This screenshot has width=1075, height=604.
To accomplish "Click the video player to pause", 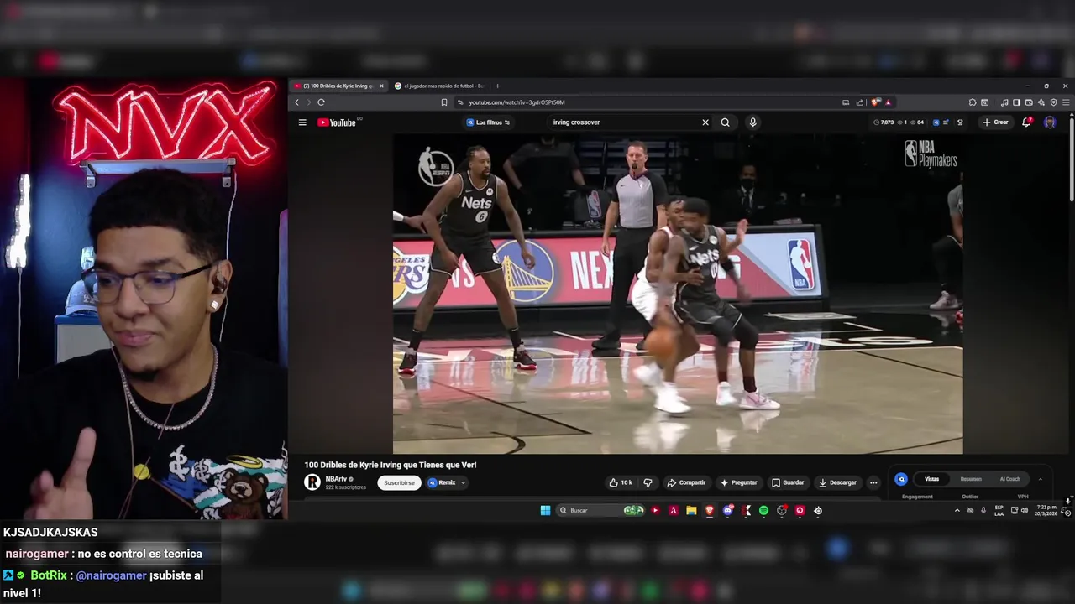I will tap(678, 294).
